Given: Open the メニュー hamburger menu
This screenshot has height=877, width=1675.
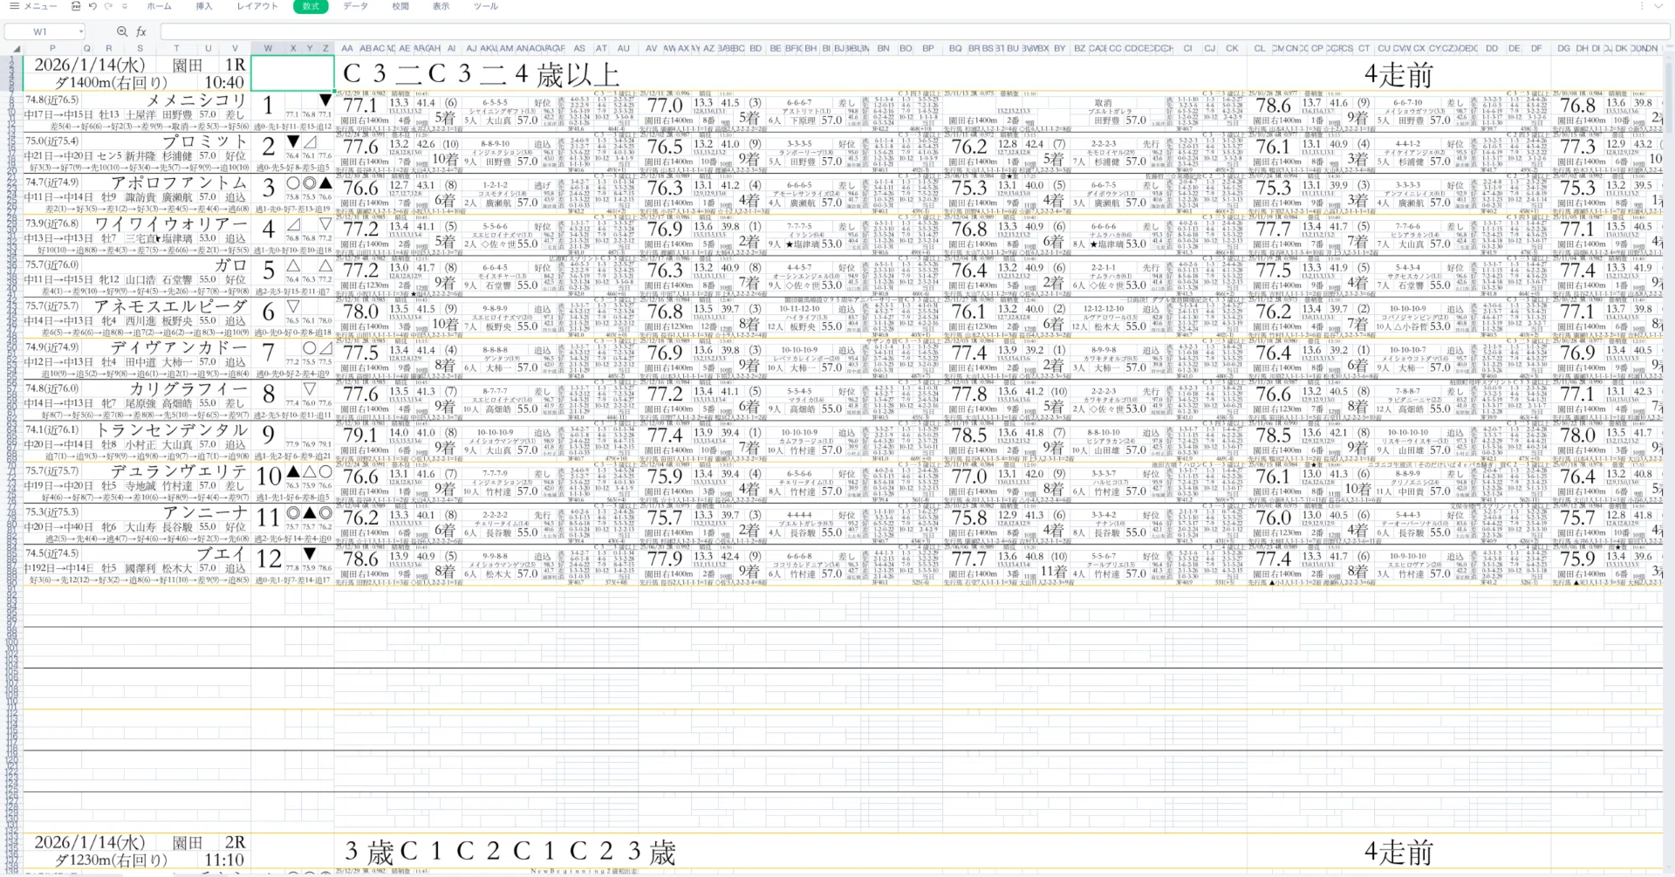Looking at the screenshot, I should (x=32, y=6).
